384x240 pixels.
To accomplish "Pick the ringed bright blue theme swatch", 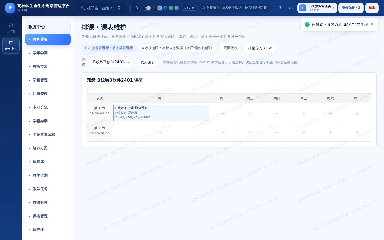I will point(160,8).
